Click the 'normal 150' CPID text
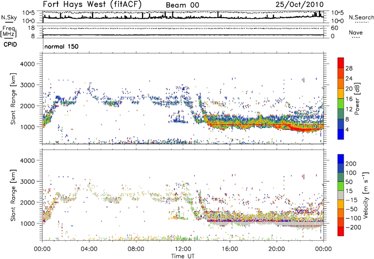 click(62, 46)
